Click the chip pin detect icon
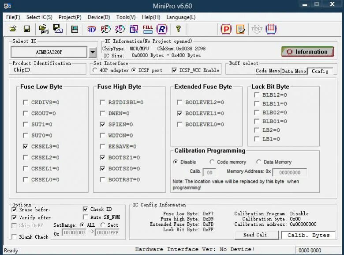Screen dimensions: 344x255 tap(271, 29)
